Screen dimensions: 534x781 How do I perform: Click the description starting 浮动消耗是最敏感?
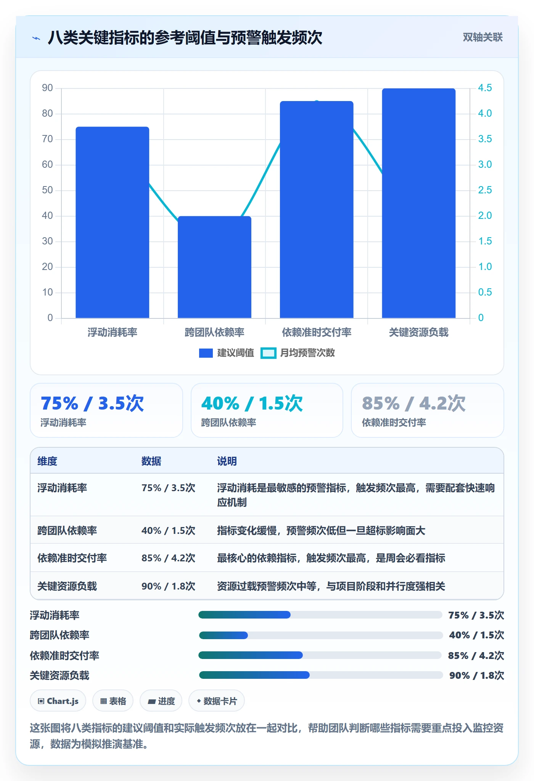click(356, 495)
